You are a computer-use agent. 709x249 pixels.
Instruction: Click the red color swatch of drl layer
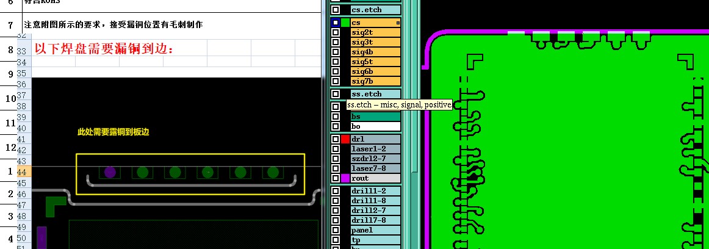pyautogui.click(x=345, y=139)
